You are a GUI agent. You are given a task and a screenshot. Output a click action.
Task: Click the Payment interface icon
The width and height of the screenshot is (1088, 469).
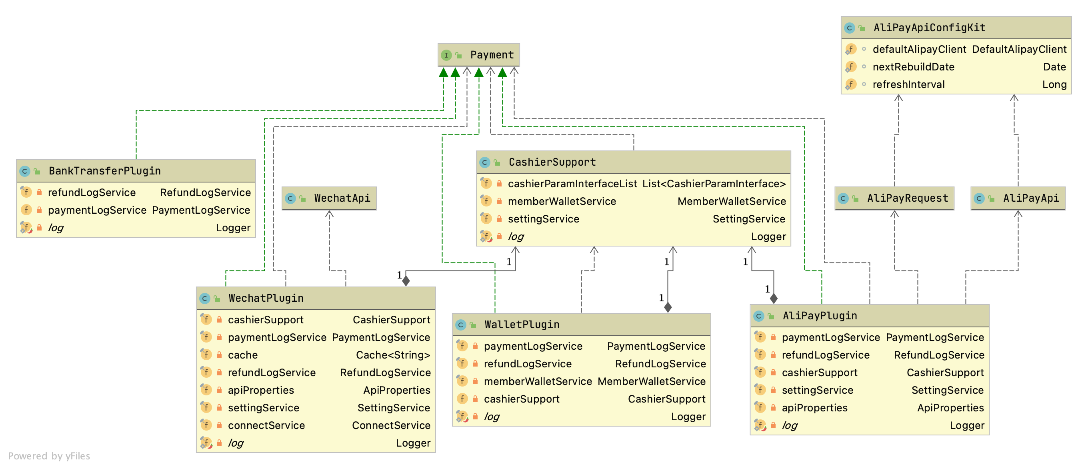pyautogui.click(x=446, y=55)
